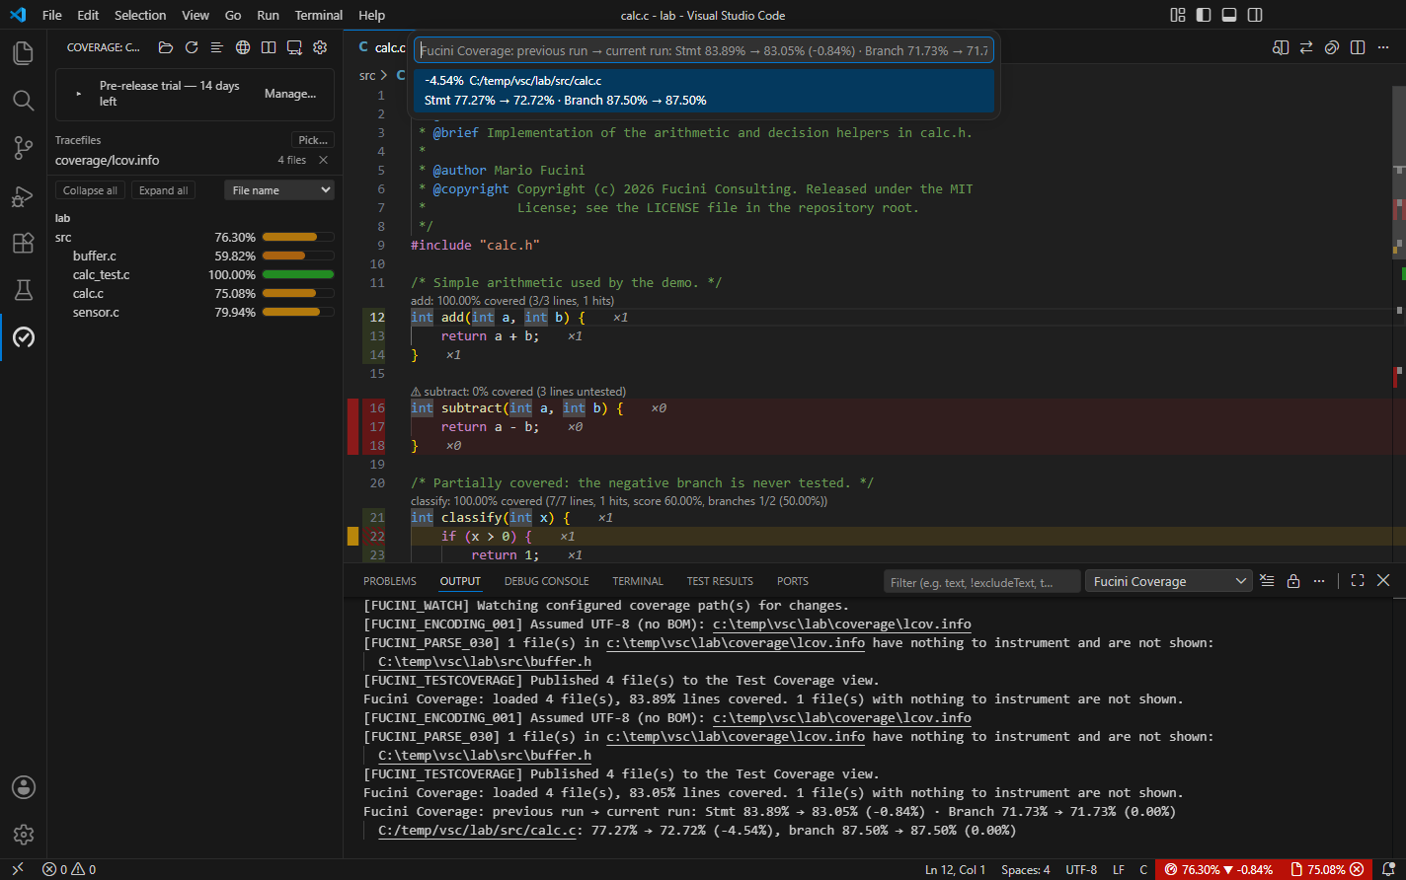Screen dimensions: 1406x880
Task: Open Coverage settings gear in panel header
Action: 320,47
